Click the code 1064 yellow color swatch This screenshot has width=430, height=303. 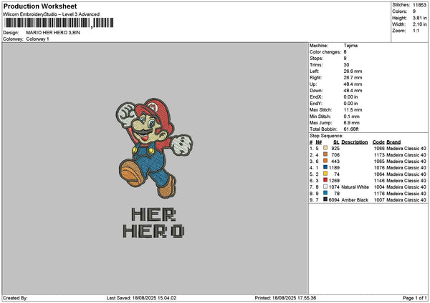[x=325, y=174]
